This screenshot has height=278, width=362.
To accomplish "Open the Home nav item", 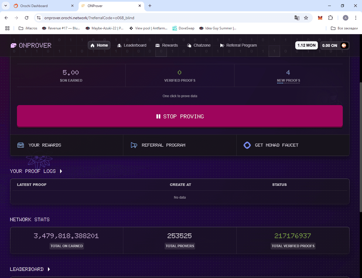I will point(99,45).
